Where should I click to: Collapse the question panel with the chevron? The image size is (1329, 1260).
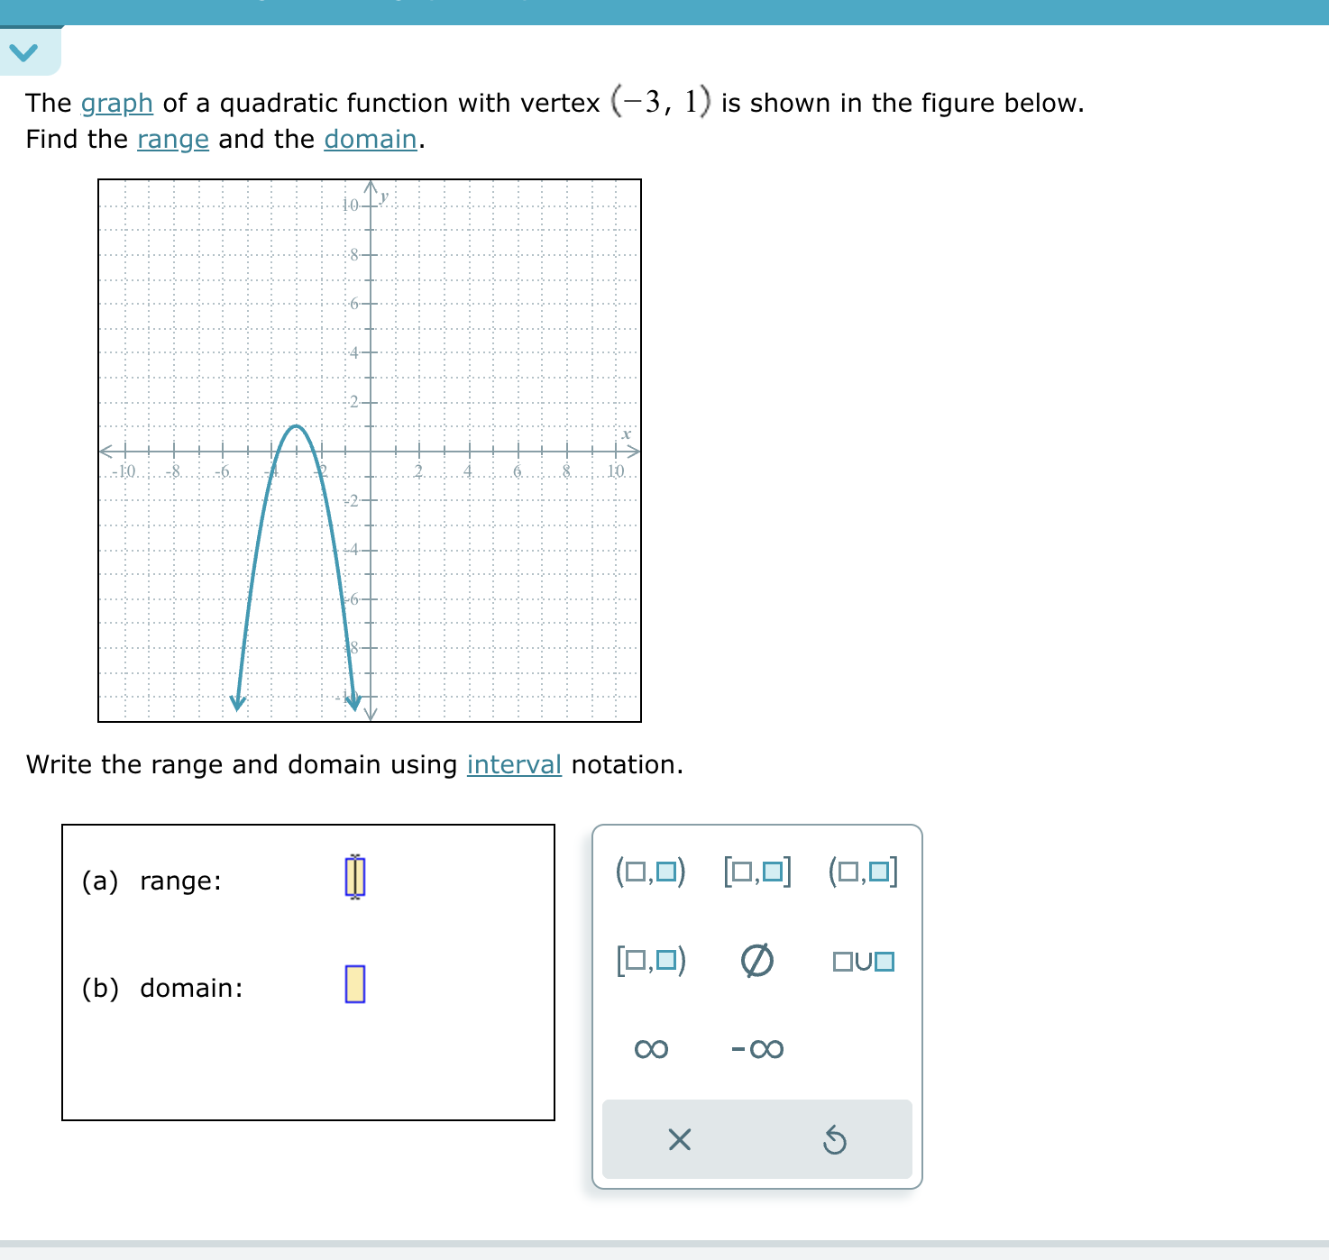coord(25,51)
